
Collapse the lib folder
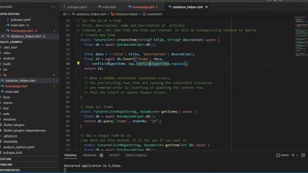pyautogui.click(x=5, y=75)
